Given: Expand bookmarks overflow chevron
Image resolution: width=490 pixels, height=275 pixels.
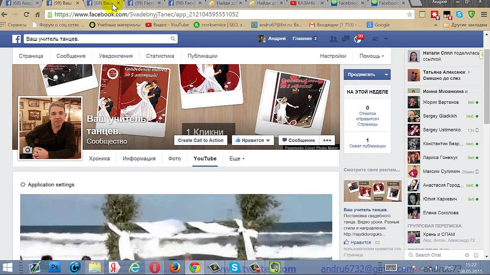Looking at the screenshot, I should (436, 25).
